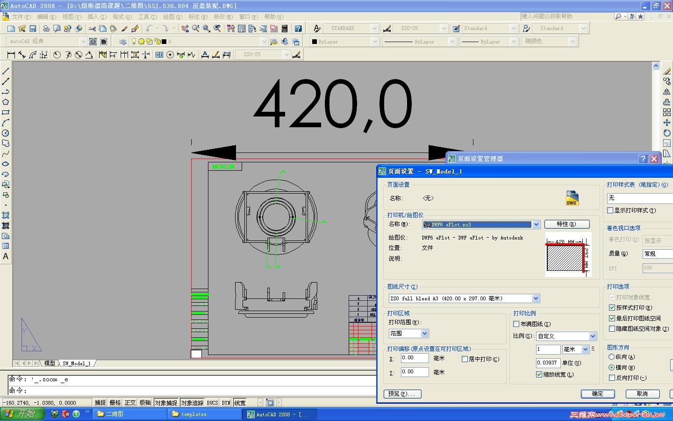Click the Windows 开始 Start button

pyautogui.click(x=22, y=414)
